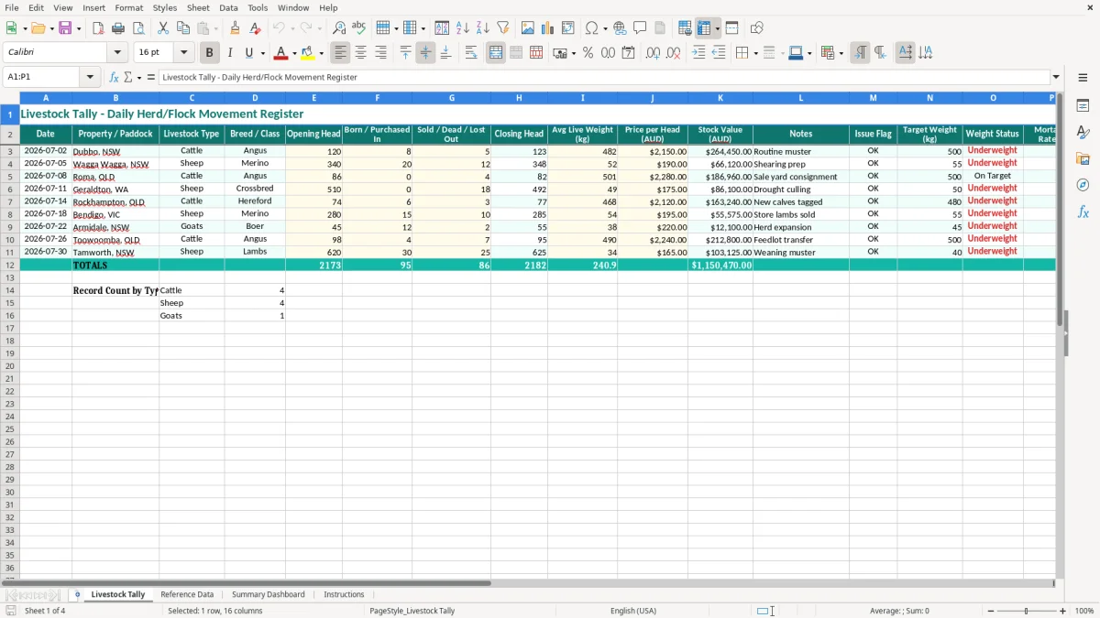The image size is (1100, 618).
Task: Switch to Summary Dashboard sheet tab
Action: click(x=268, y=594)
